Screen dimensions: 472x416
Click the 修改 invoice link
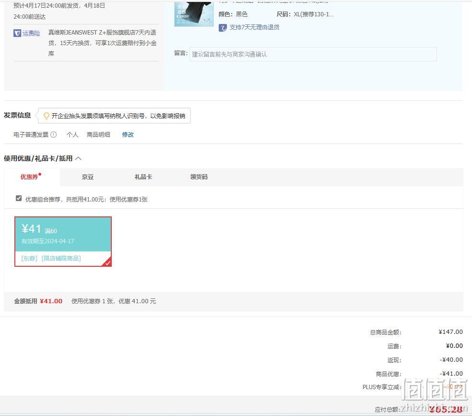[x=128, y=134]
